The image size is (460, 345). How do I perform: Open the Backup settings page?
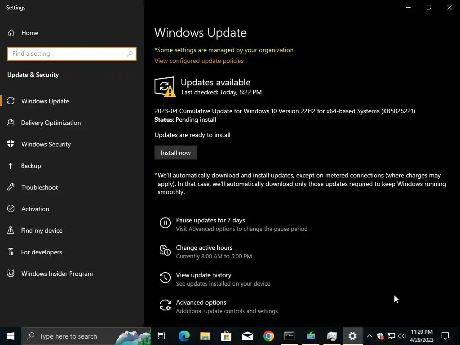71,166
